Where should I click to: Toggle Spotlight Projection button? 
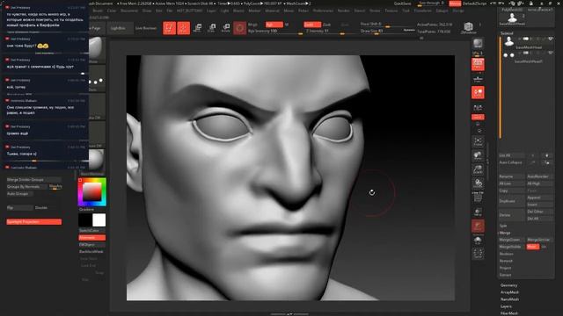coord(34,222)
